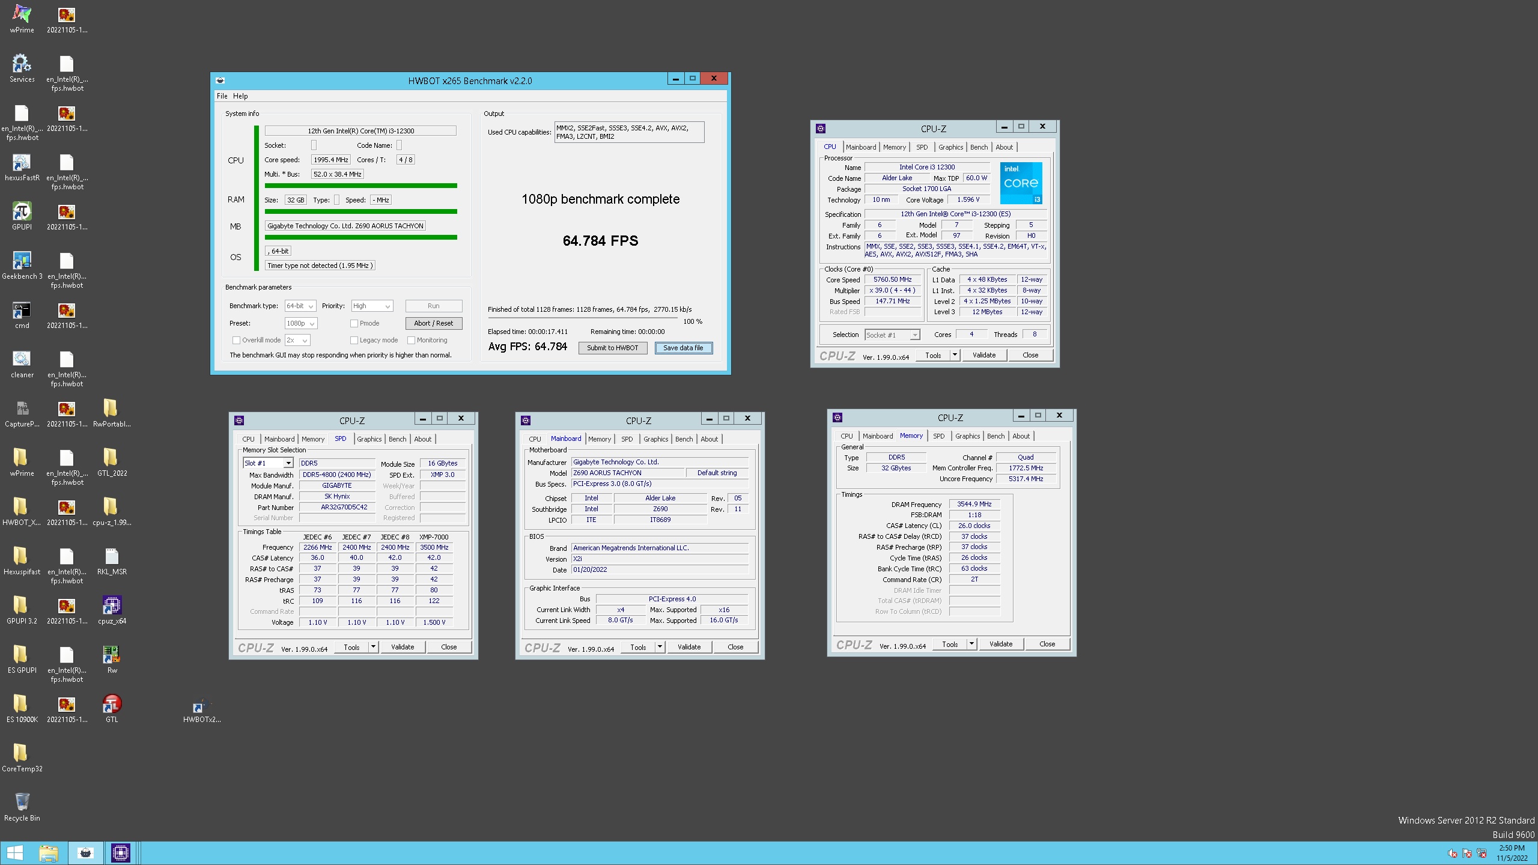Expand Tools arrow in SPD CPU-Z window

click(x=373, y=647)
